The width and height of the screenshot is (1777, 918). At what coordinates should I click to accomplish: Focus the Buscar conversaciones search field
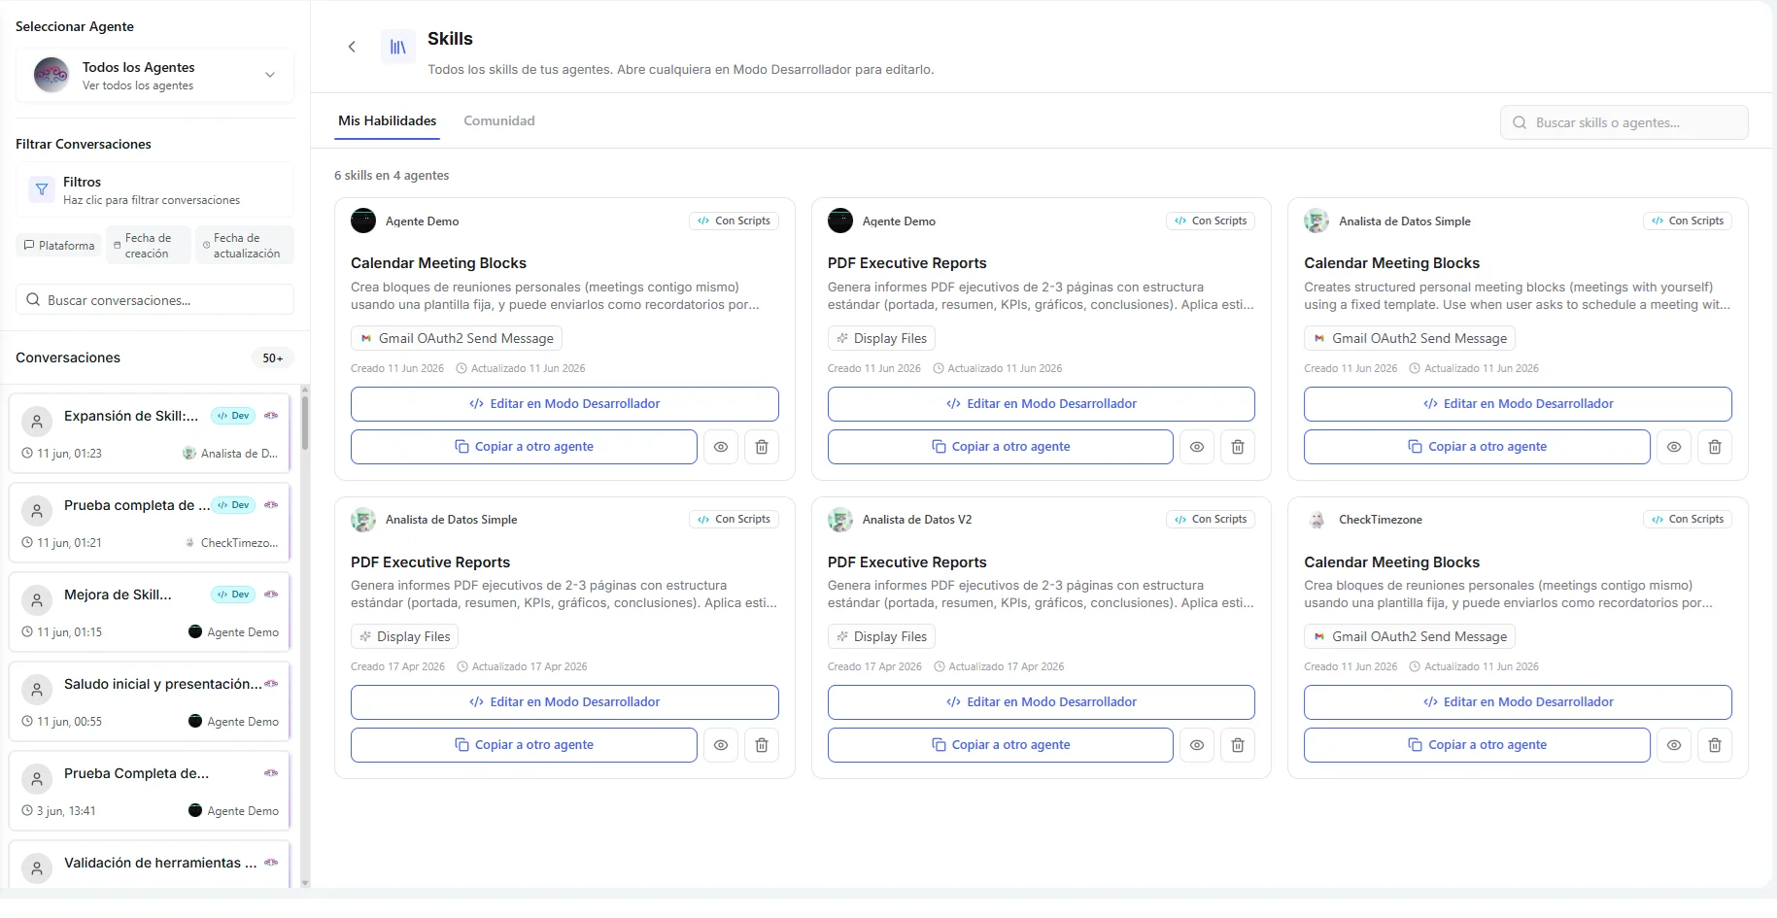tap(154, 300)
